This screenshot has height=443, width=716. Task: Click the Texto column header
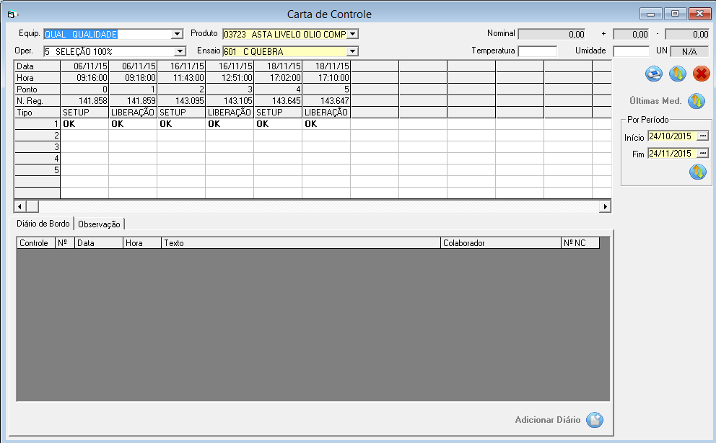302,243
